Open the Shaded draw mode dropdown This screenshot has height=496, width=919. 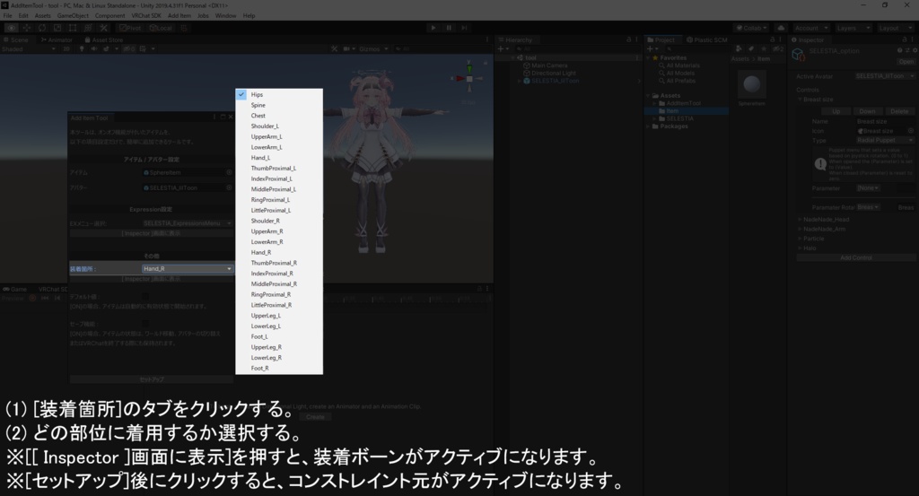[x=28, y=49]
